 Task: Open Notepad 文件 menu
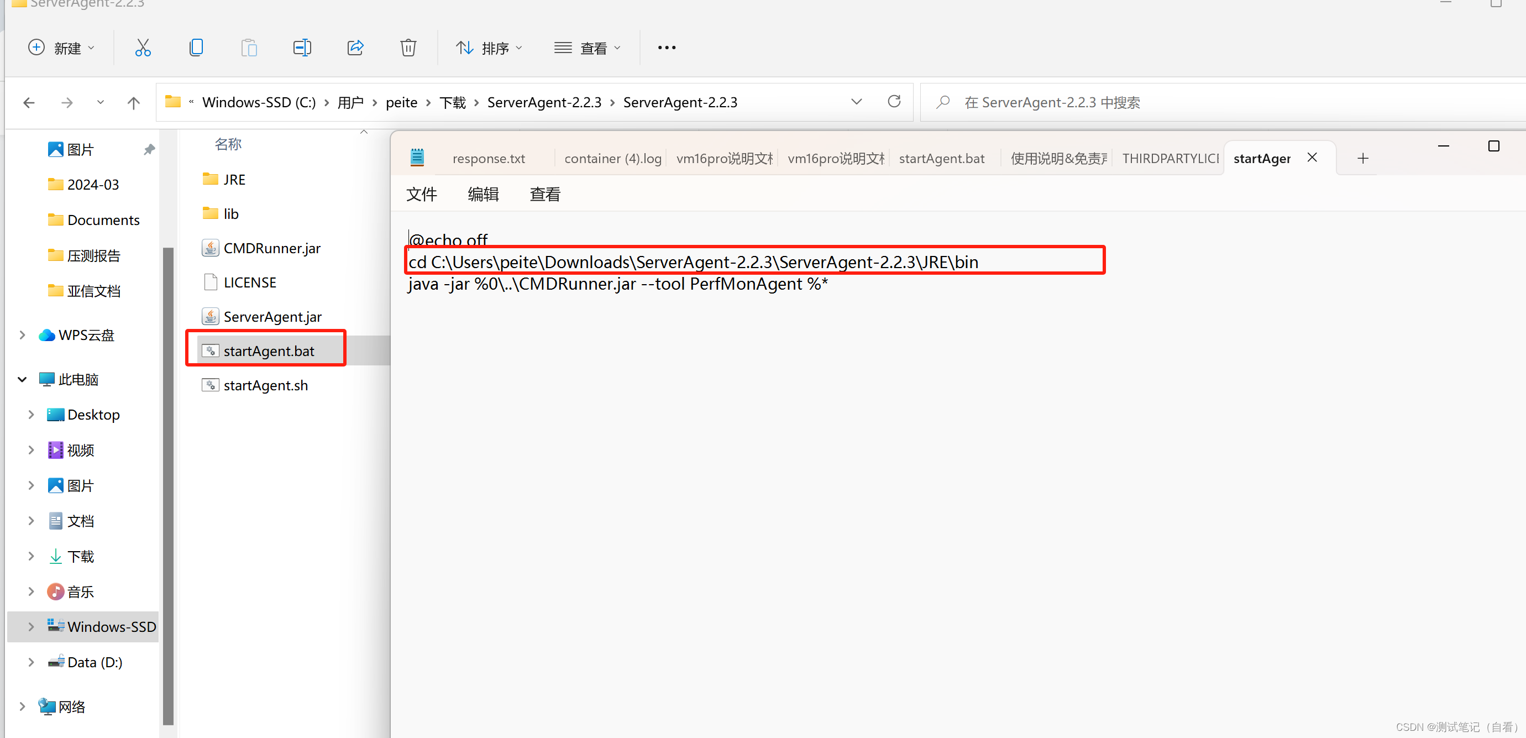point(422,194)
